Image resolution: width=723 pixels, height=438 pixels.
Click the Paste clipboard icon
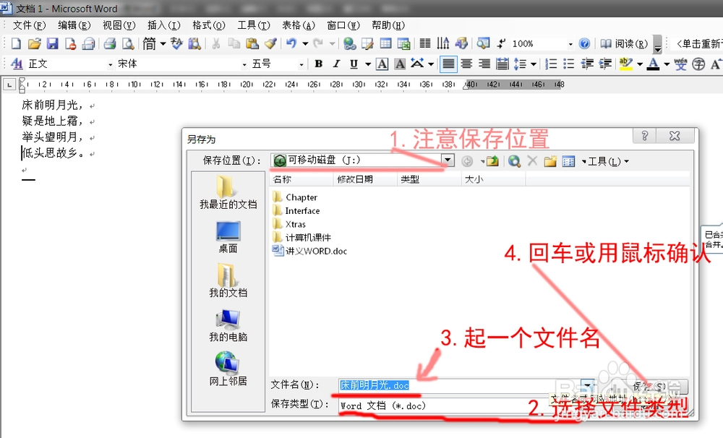tap(252, 43)
